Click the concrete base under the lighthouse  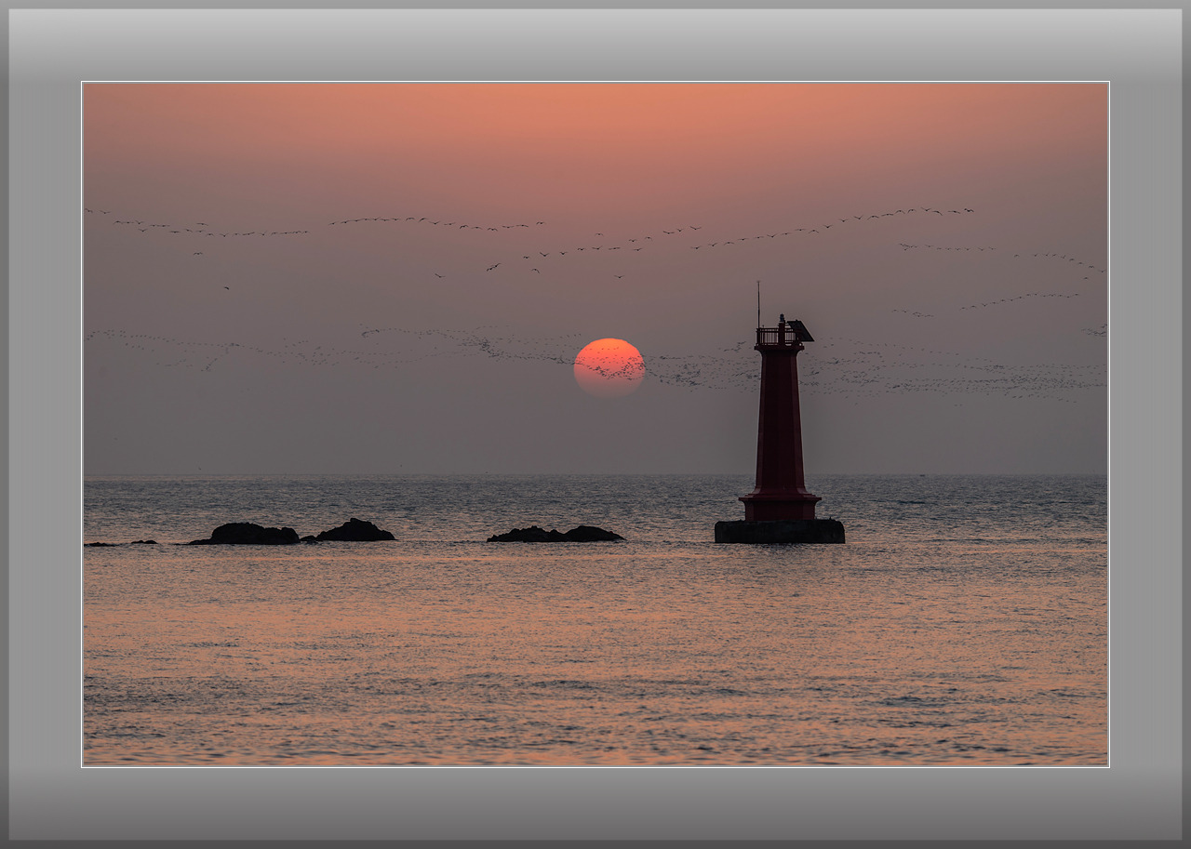[780, 531]
